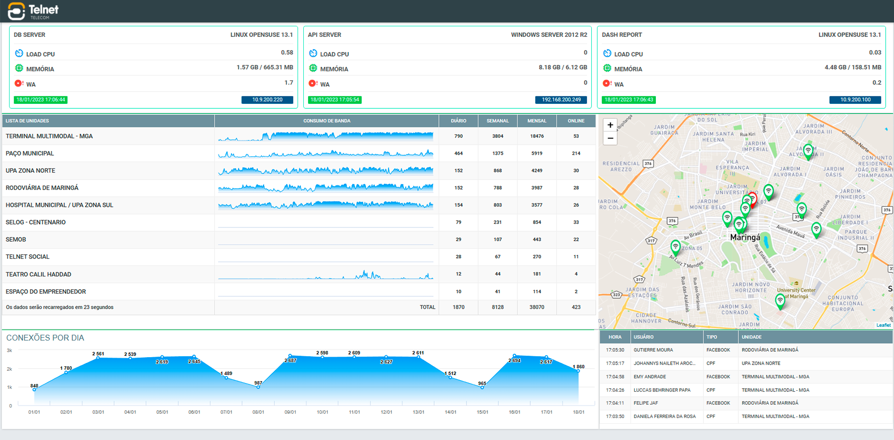Image resolution: width=894 pixels, height=440 pixels.
Task: Click the Usuário column header in logins table
Action: [x=667, y=337]
